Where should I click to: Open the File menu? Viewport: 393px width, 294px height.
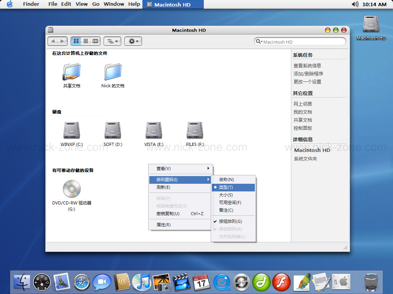pos(53,4)
